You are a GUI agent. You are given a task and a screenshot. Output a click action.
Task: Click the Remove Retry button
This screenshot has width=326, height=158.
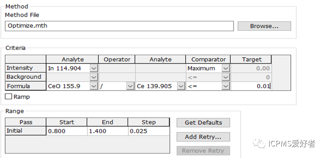[203, 151]
